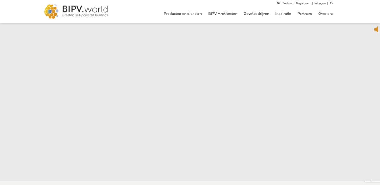Click the separator between Registreren and Inloggen
This screenshot has width=380, height=185.
(313, 3)
